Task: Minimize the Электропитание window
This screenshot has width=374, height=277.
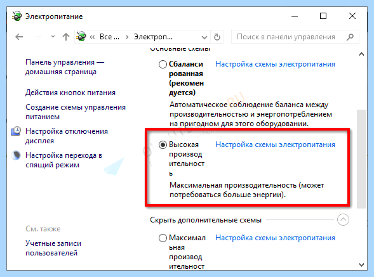Action: [295, 16]
